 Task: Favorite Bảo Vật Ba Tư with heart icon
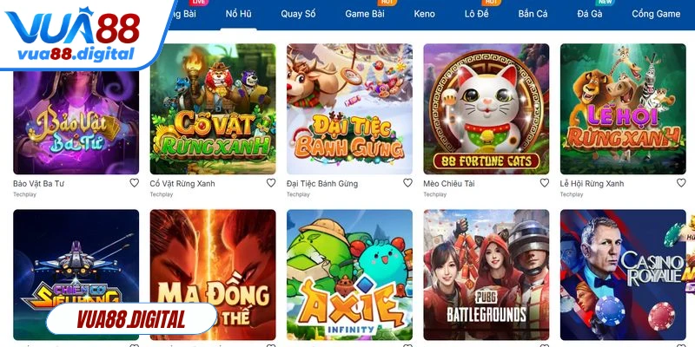(x=134, y=183)
